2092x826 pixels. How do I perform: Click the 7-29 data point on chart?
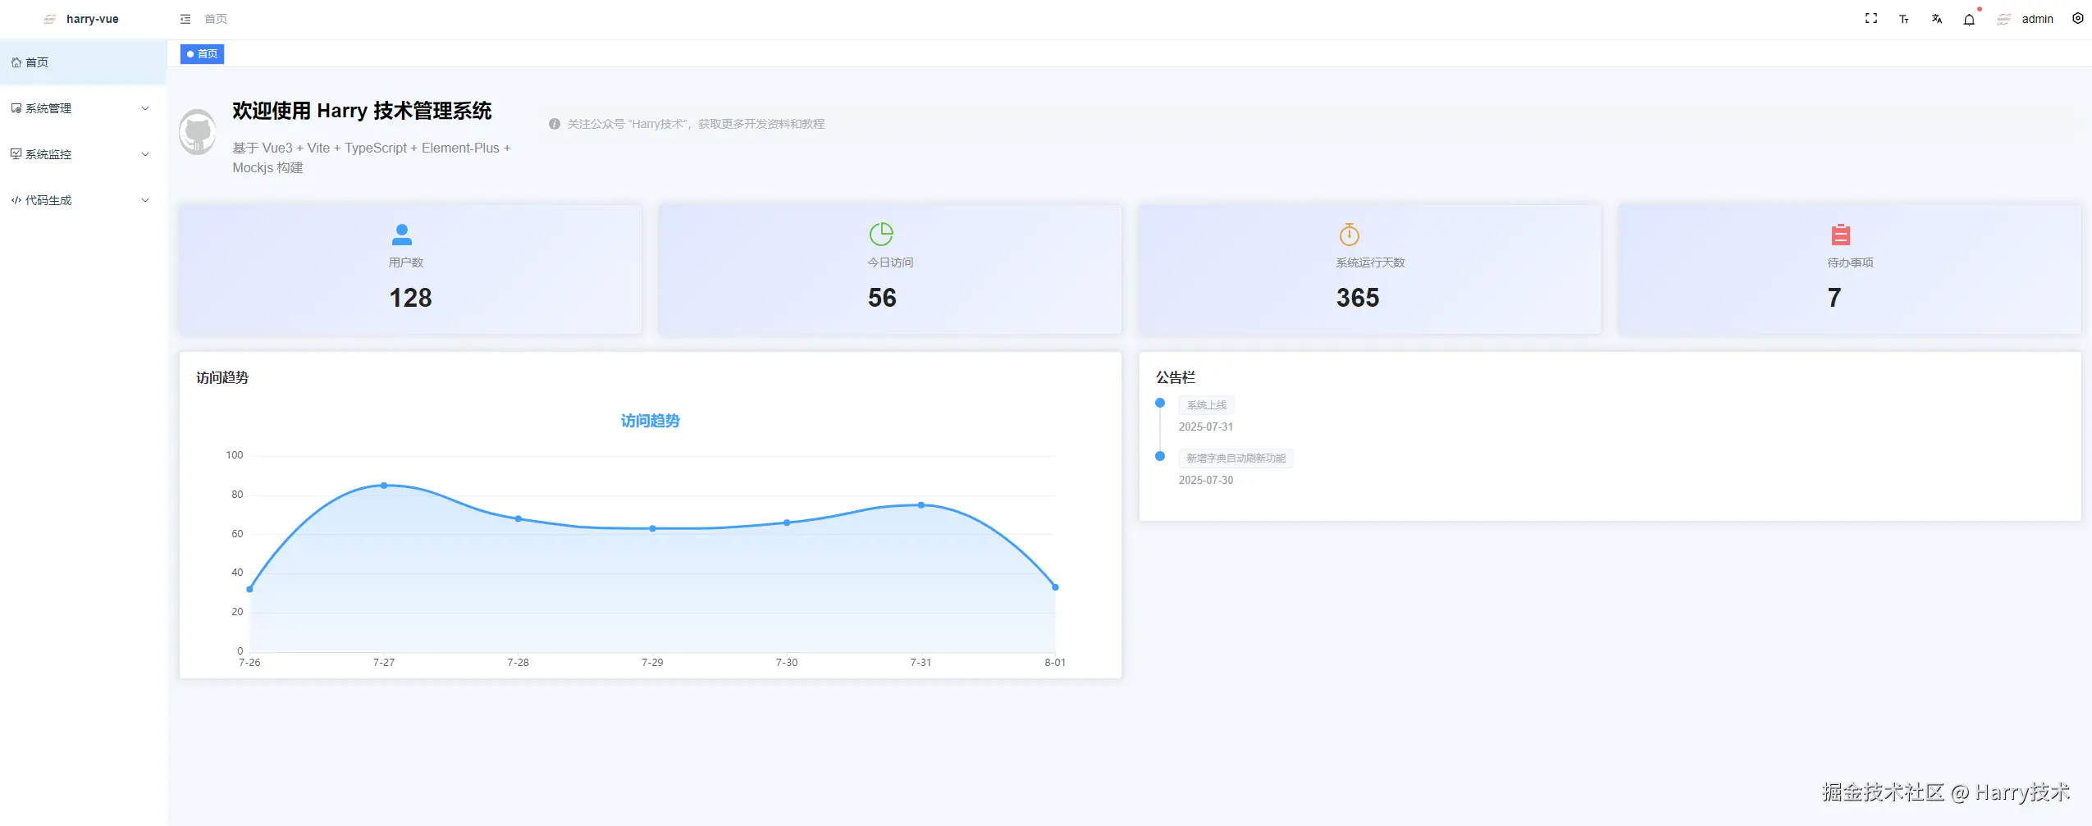(x=652, y=529)
